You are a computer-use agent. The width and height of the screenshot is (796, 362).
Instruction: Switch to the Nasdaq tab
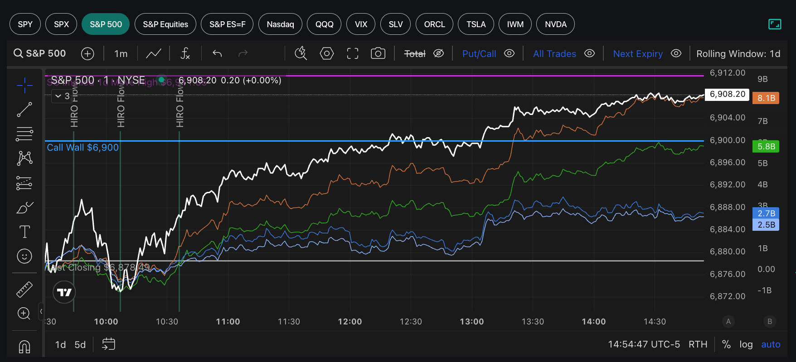coord(280,24)
